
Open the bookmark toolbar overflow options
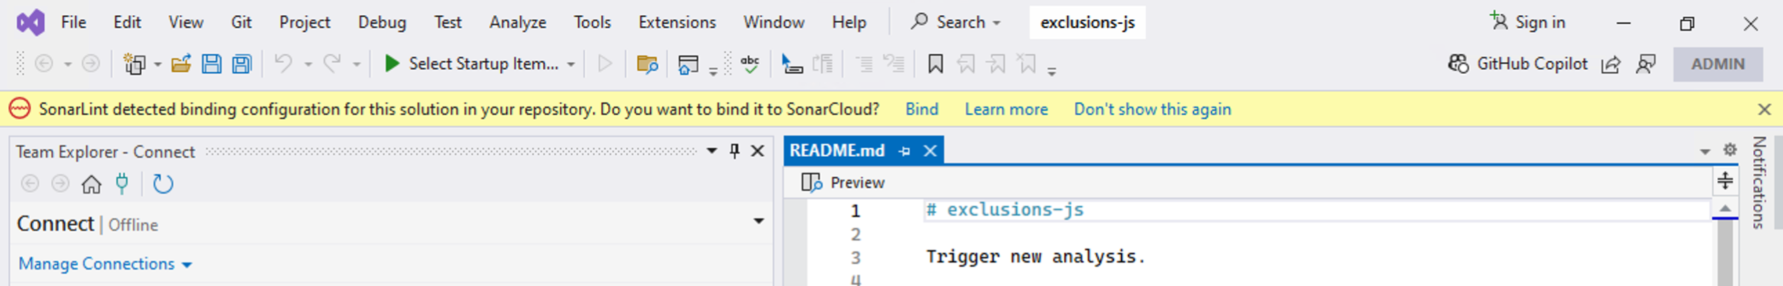coord(1052,70)
